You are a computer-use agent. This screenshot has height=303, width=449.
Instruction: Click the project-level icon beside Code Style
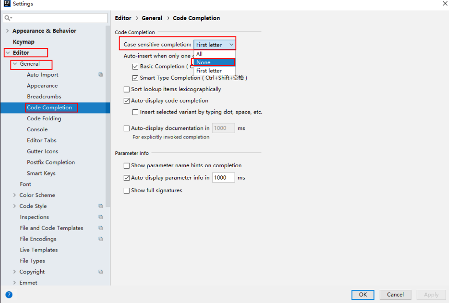[x=100, y=206]
